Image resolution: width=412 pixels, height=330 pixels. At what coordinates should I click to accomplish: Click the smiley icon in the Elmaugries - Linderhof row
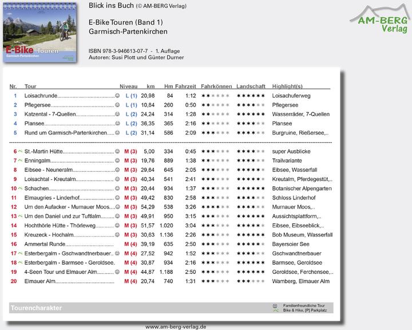(x=117, y=198)
